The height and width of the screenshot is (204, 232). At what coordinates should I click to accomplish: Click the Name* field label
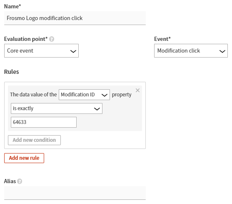12,6
